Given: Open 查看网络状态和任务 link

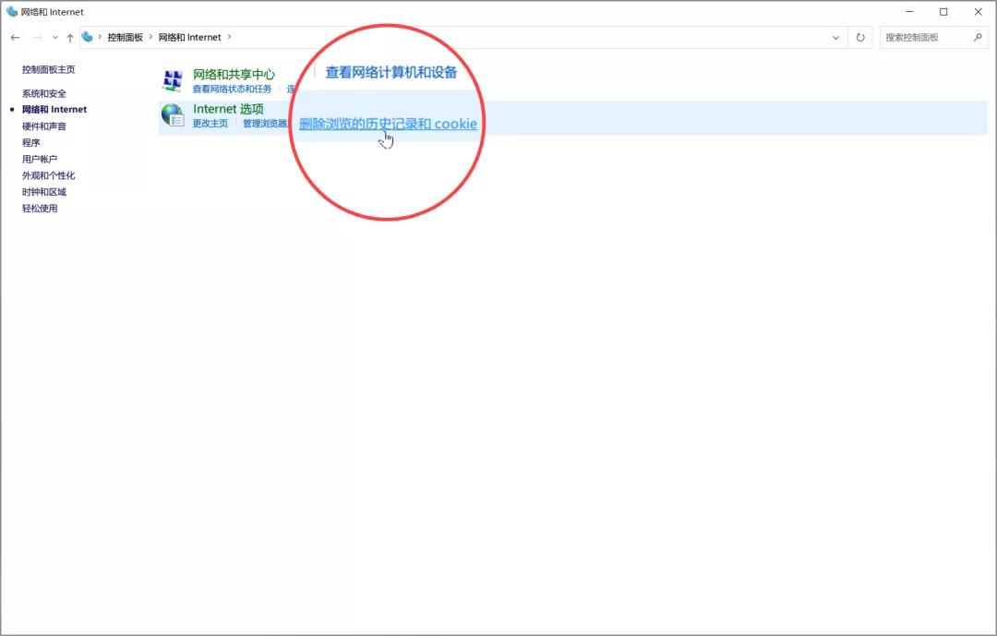Looking at the screenshot, I should [232, 89].
